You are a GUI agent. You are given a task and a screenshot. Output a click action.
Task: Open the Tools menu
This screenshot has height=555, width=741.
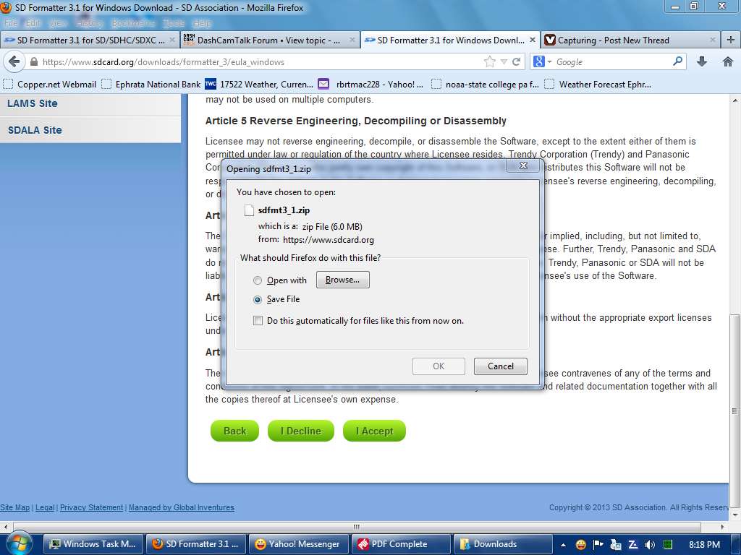(x=174, y=23)
